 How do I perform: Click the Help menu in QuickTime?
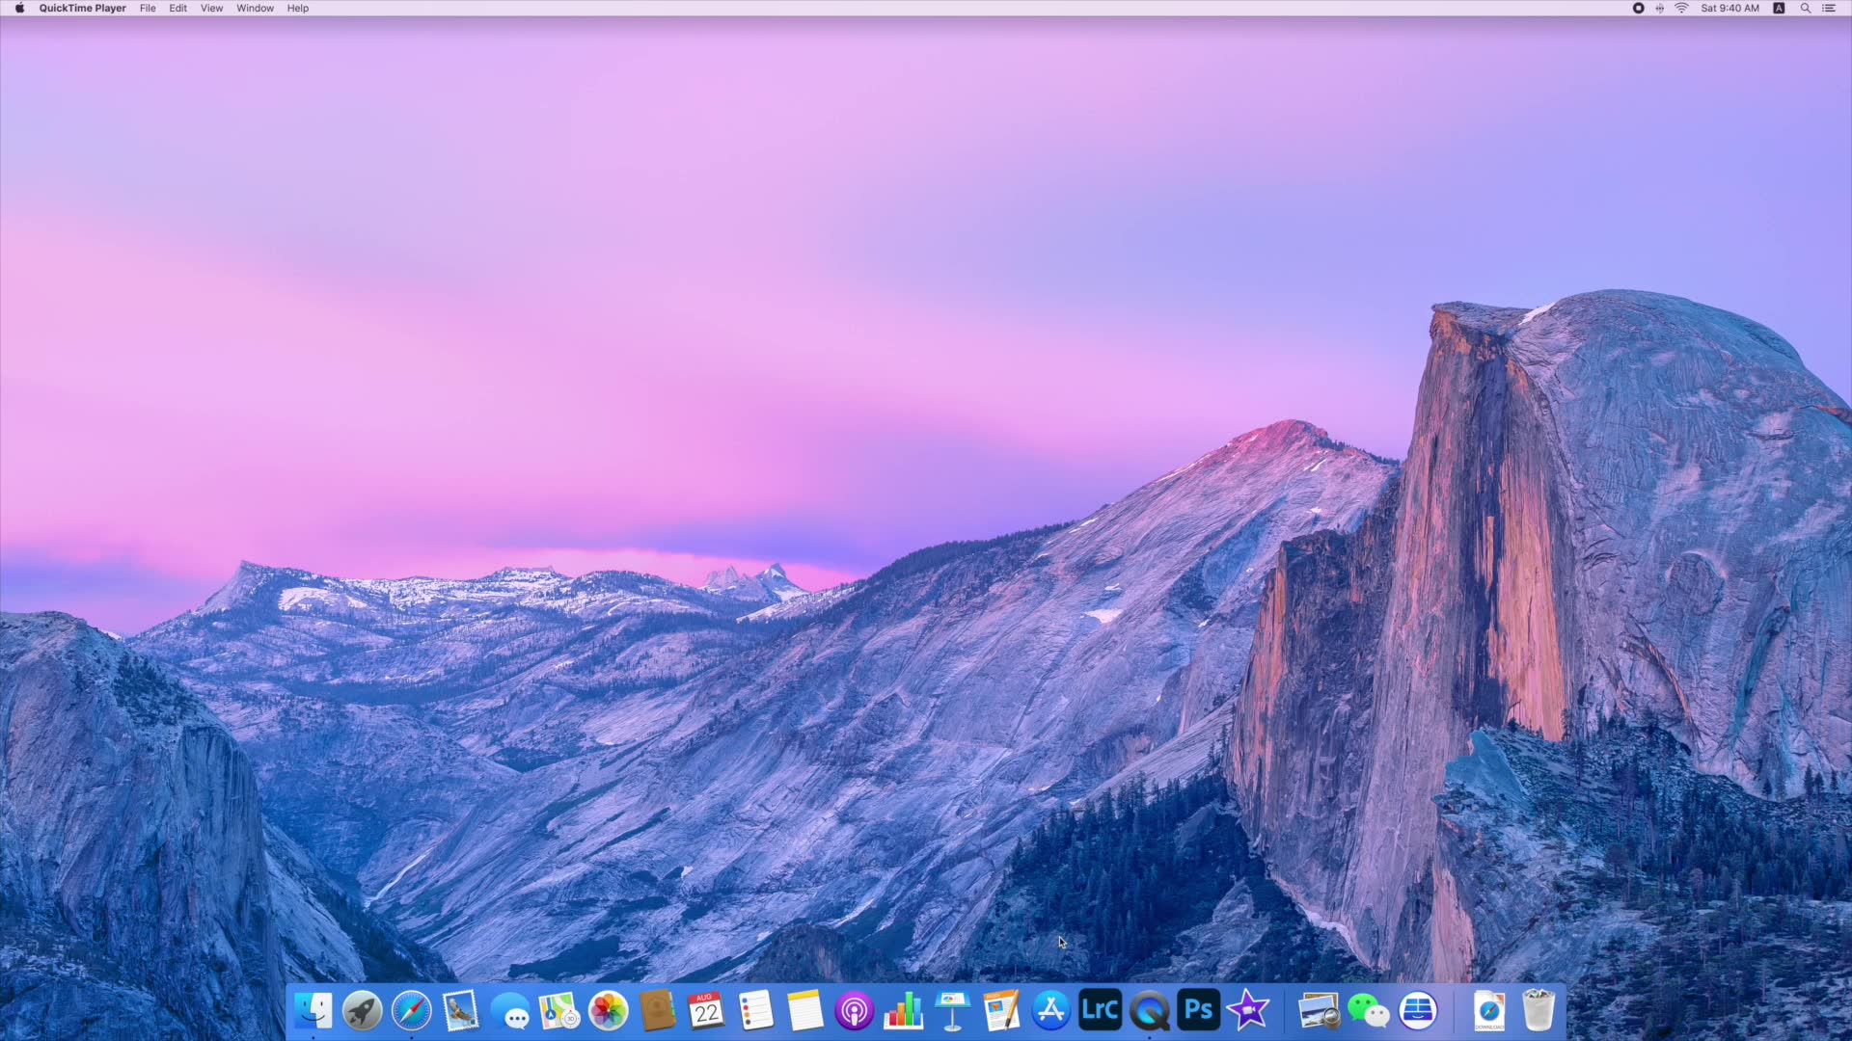pos(298,9)
